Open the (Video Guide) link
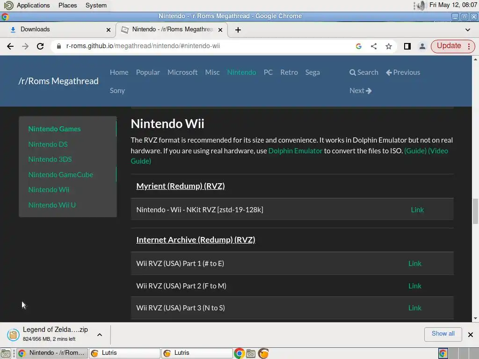 click(x=438, y=151)
